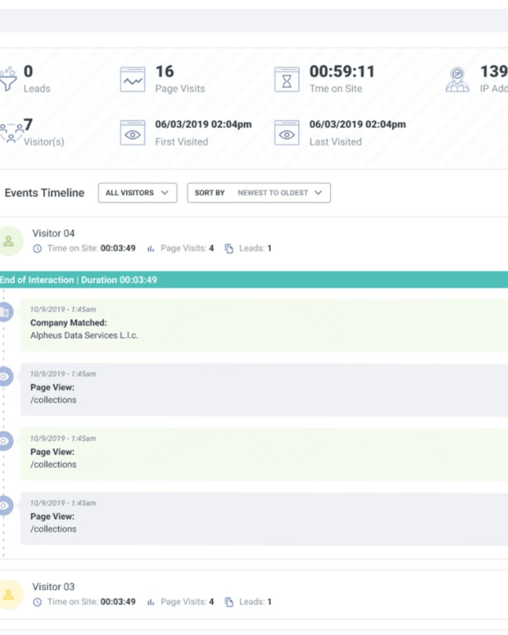This screenshot has height=635, width=508.
Task: Click the First Visited eye icon
Action: click(133, 133)
